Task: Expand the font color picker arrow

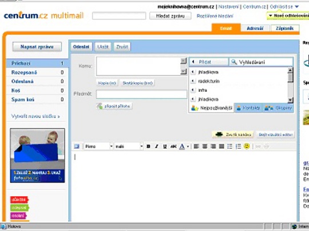Action: click(x=188, y=147)
